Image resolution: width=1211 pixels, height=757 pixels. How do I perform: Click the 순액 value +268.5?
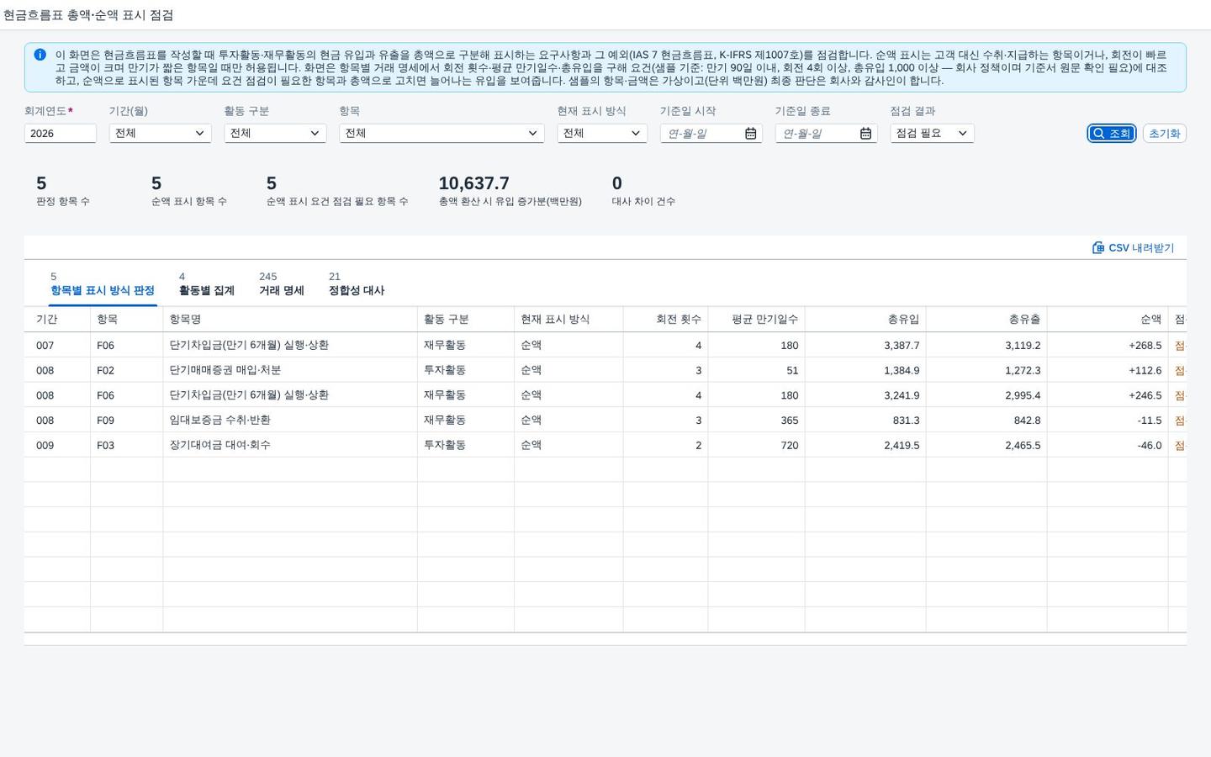1145,346
